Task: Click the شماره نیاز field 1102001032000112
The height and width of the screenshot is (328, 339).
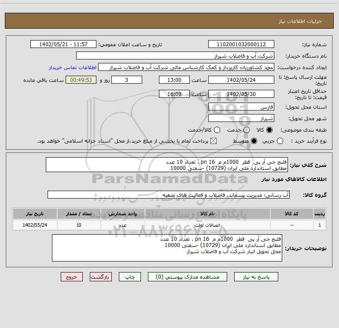Action: pyautogui.click(x=241, y=44)
